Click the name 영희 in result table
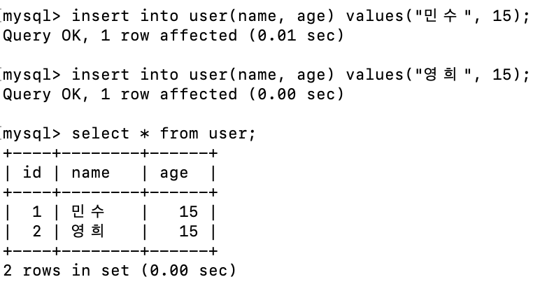The width and height of the screenshot is (547, 284). click(x=88, y=231)
